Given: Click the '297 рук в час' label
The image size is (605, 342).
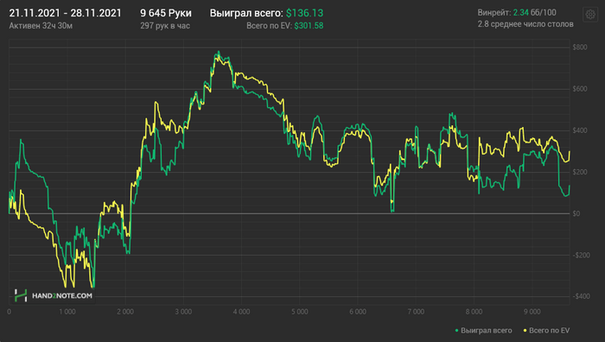Looking at the screenshot, I should pos(165,26).
